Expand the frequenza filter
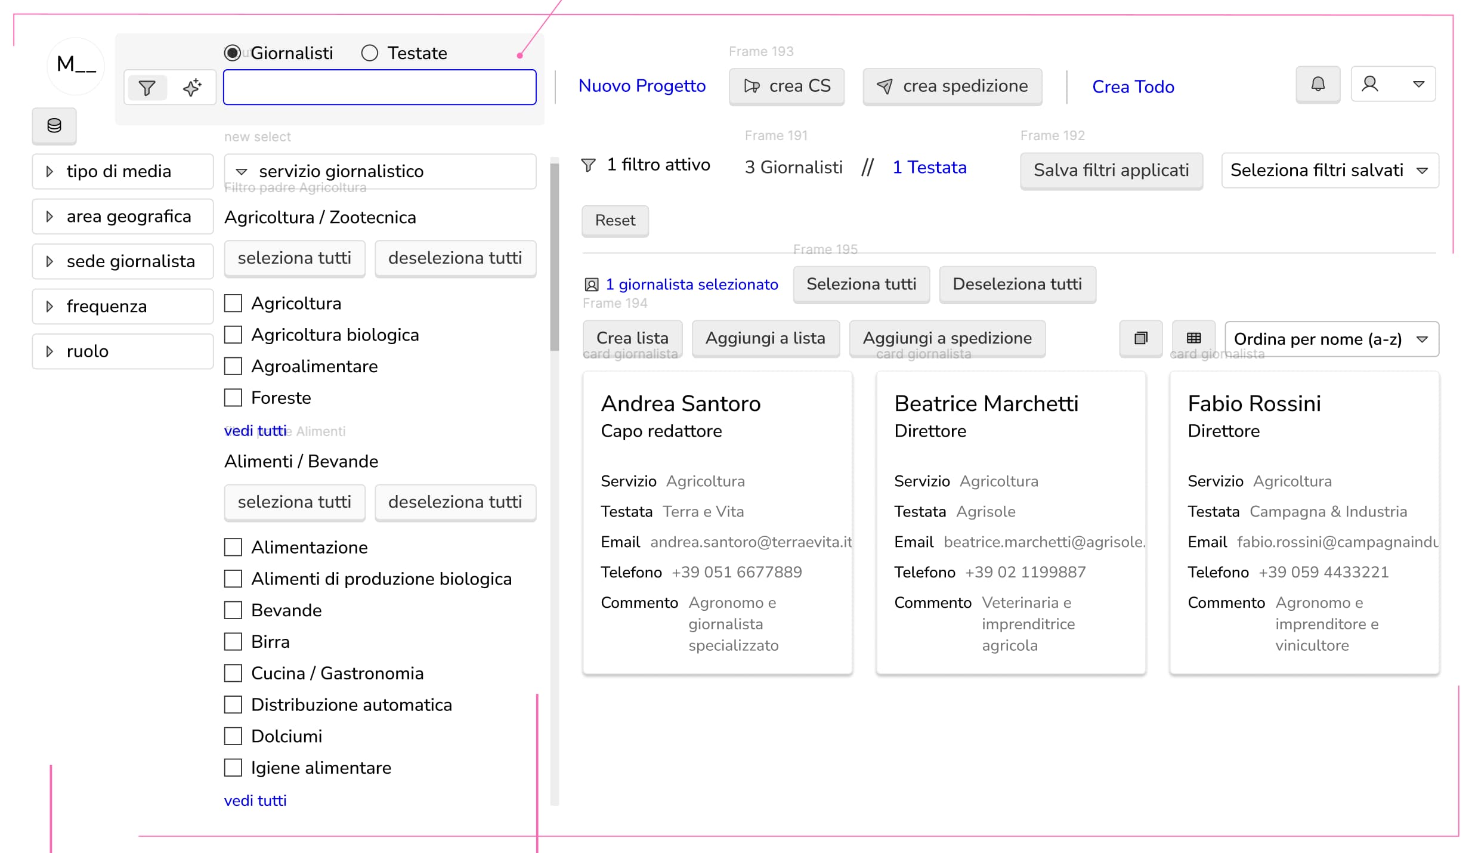This screenshot has height=853, width=1472. pyautogui.click(x=123, y=306)
